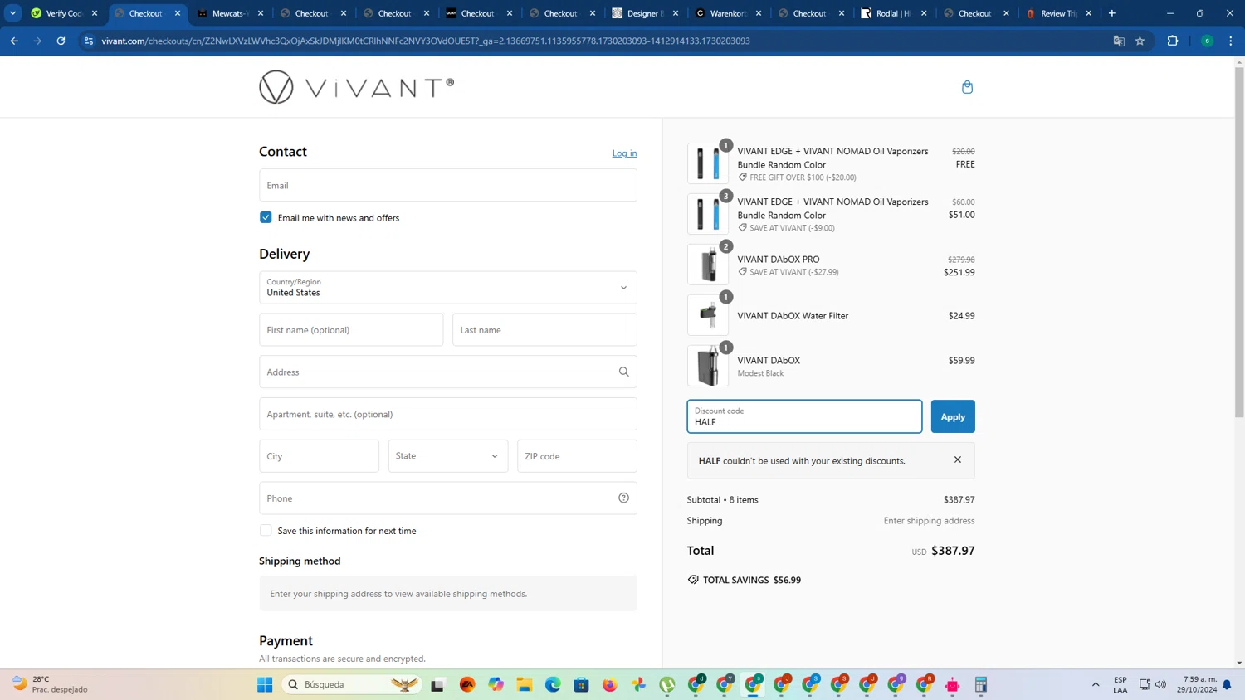Switch to the Mewcats tab
Image resolution: width=1245 pixels, height=700 pixels.
[x=230, y=13]
